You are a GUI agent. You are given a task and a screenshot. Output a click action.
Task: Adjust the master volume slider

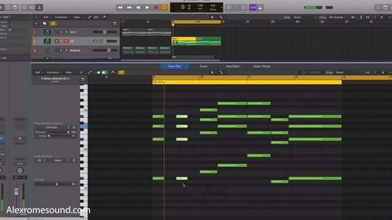(x=318, y=7)
